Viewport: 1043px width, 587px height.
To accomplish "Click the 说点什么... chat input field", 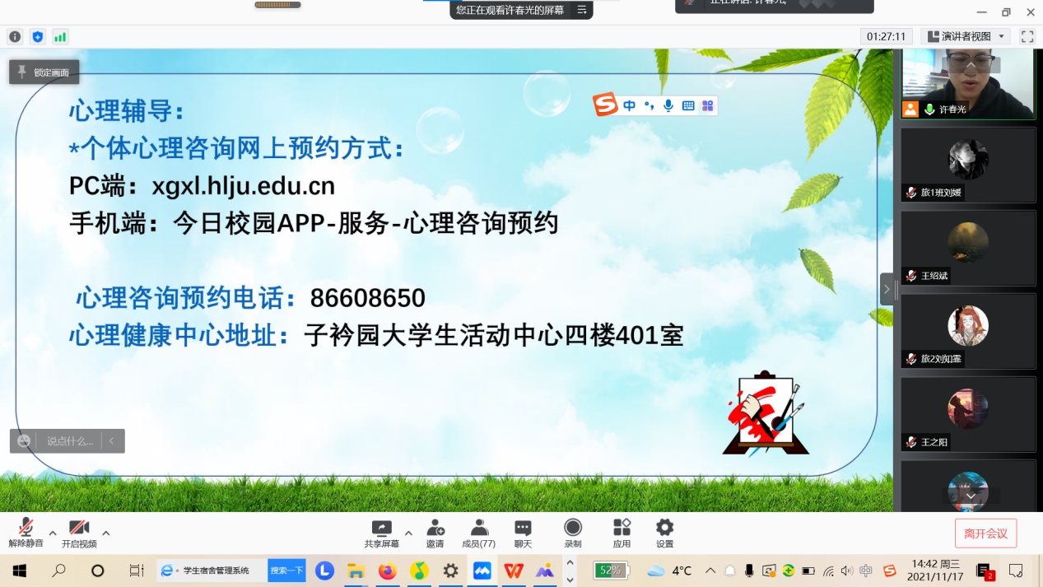I will point(70,441).
